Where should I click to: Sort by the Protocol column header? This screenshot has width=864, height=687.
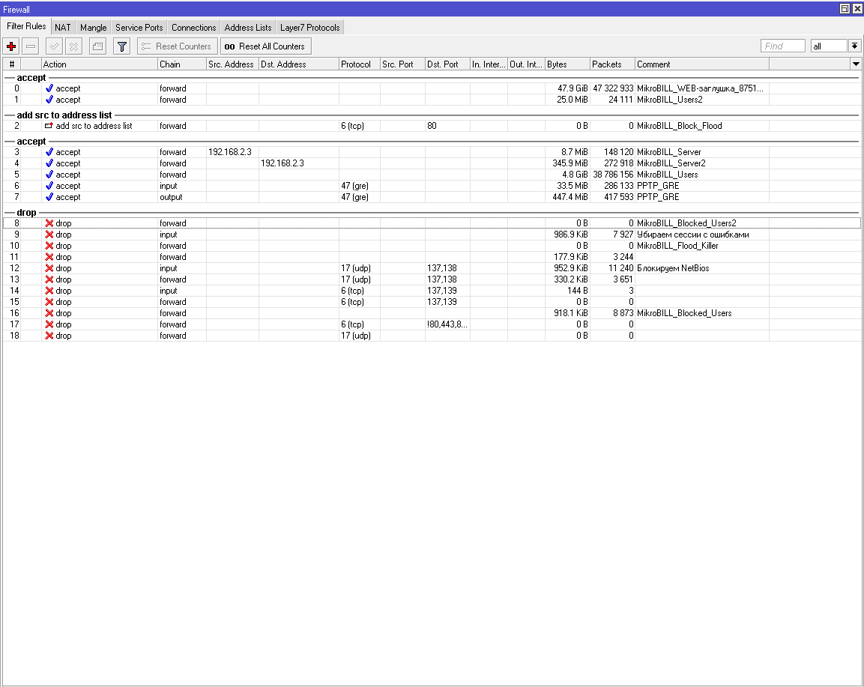point(359,64)
